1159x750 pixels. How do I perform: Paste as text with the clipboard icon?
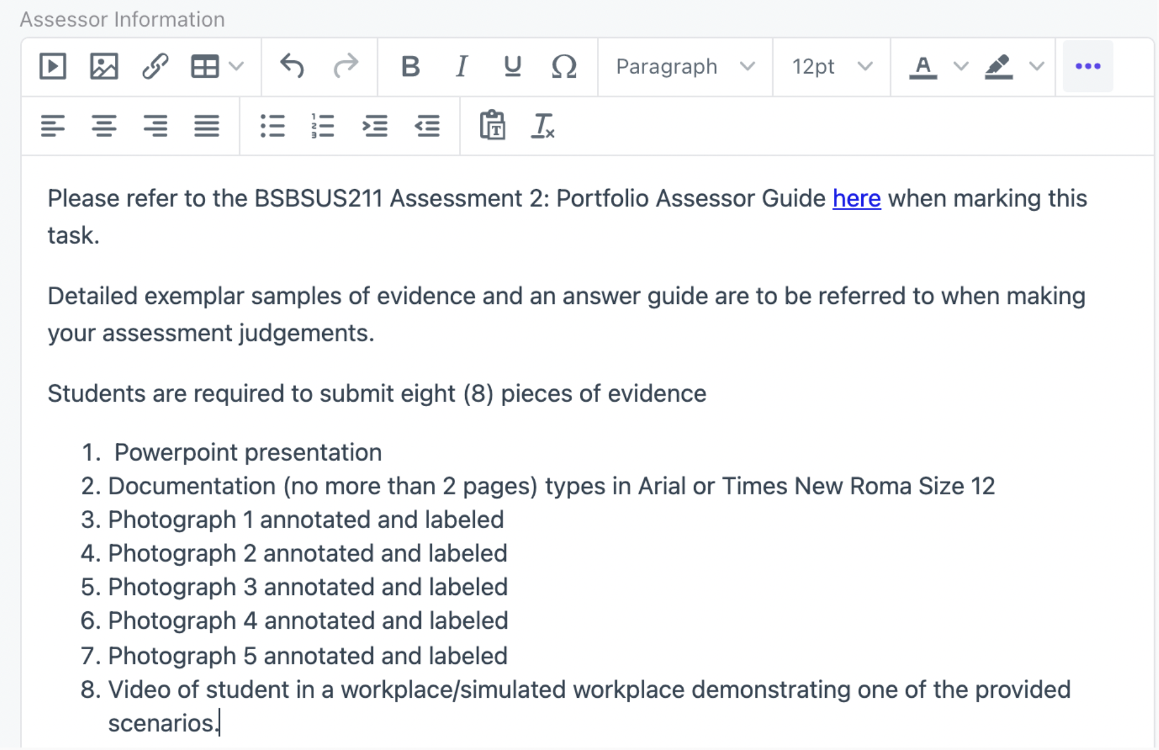(492, 126)
